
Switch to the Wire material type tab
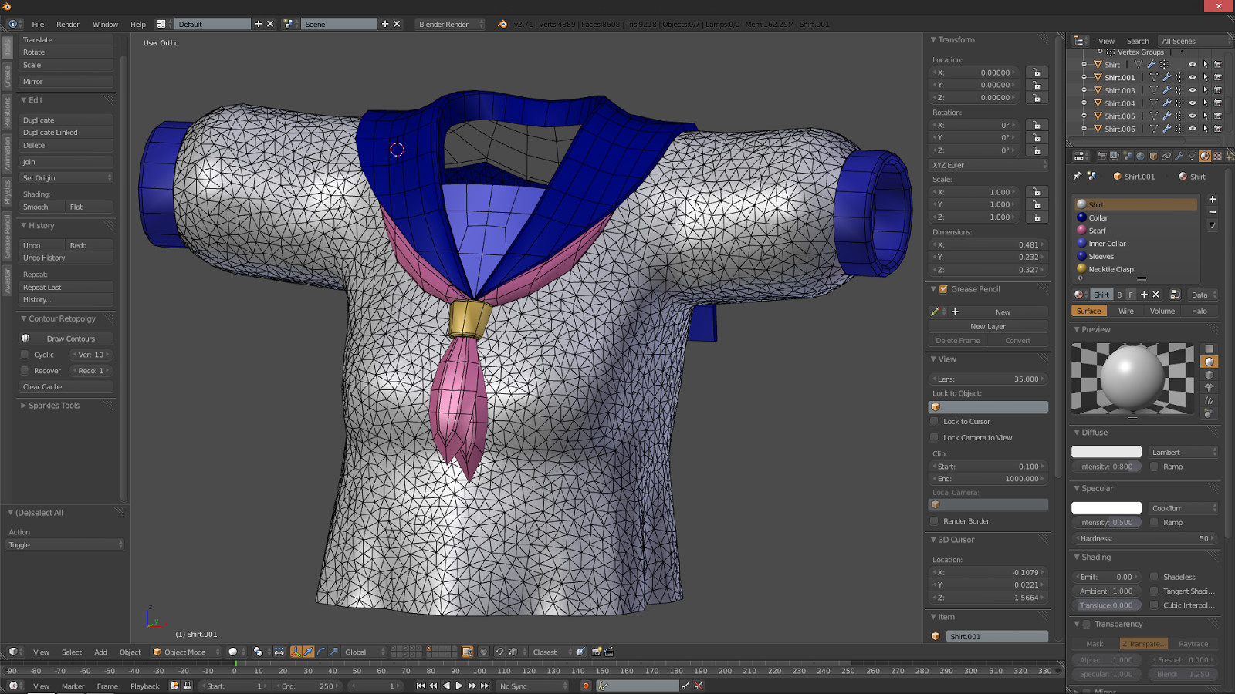point(1126,311)
